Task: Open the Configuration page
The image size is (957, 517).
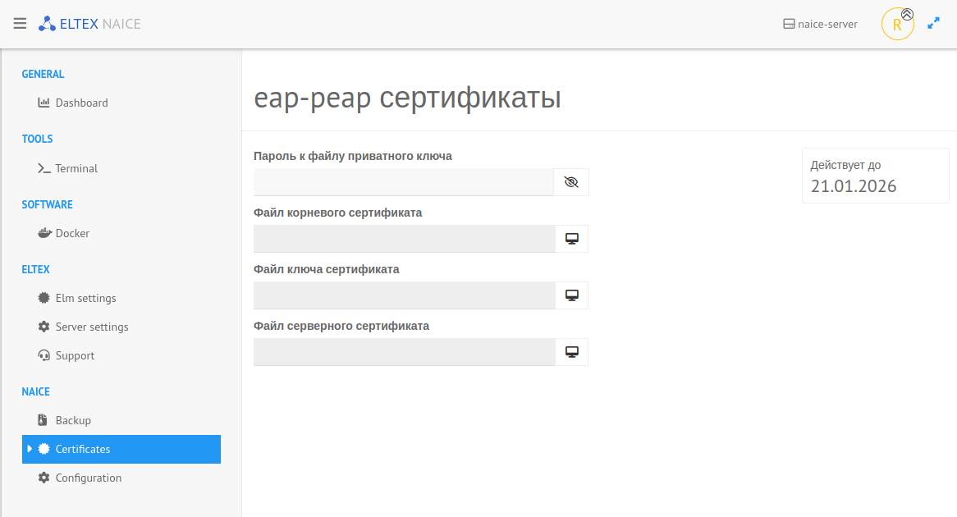Action: (x=88, y=478)
